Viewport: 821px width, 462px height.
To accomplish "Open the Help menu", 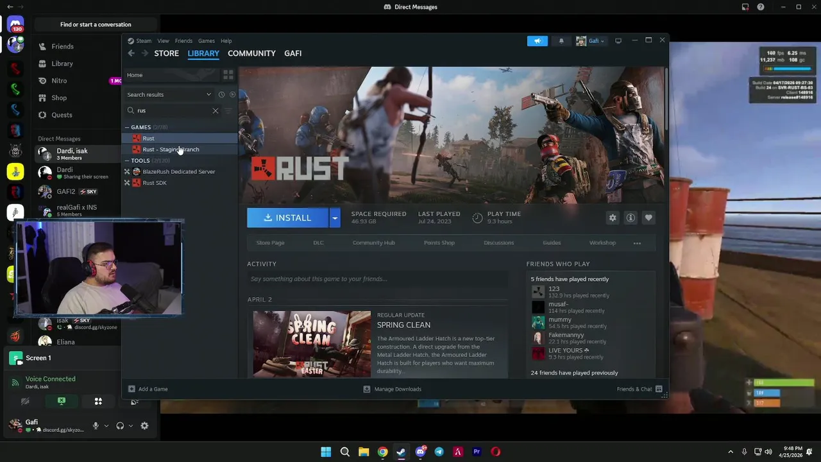I will (x=226, y=40).
